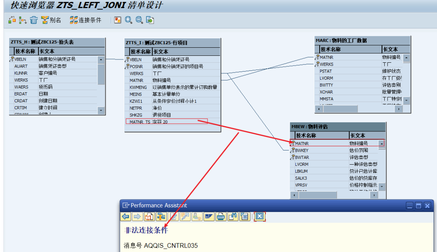Screen dimensions: 437x252
Task: Click MARC table title bar
Action: pyautogui.click(x=363, y=40)
